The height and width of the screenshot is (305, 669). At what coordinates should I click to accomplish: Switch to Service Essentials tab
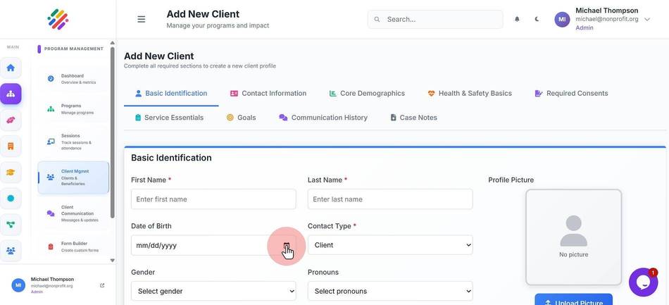click(169, 118)
